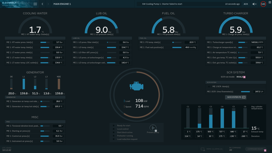Click the Speed 714 RPM readout
This screenshot has height=153, width=272.
tap(141, 106)
